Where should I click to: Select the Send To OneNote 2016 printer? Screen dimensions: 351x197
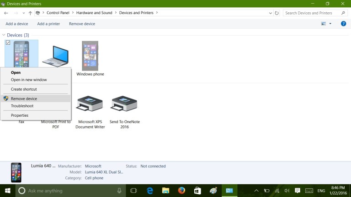124,104
